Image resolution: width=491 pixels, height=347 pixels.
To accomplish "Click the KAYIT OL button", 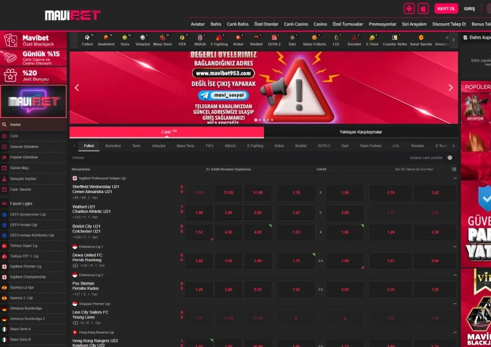I will pos(446,9).
